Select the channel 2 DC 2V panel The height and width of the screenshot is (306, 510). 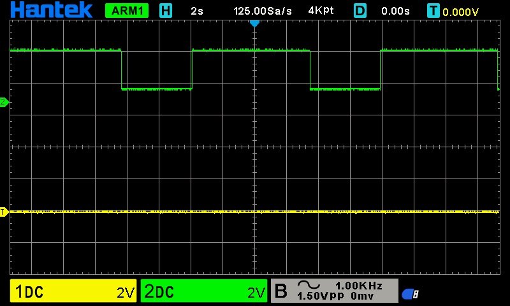click(x=204, y=291)
